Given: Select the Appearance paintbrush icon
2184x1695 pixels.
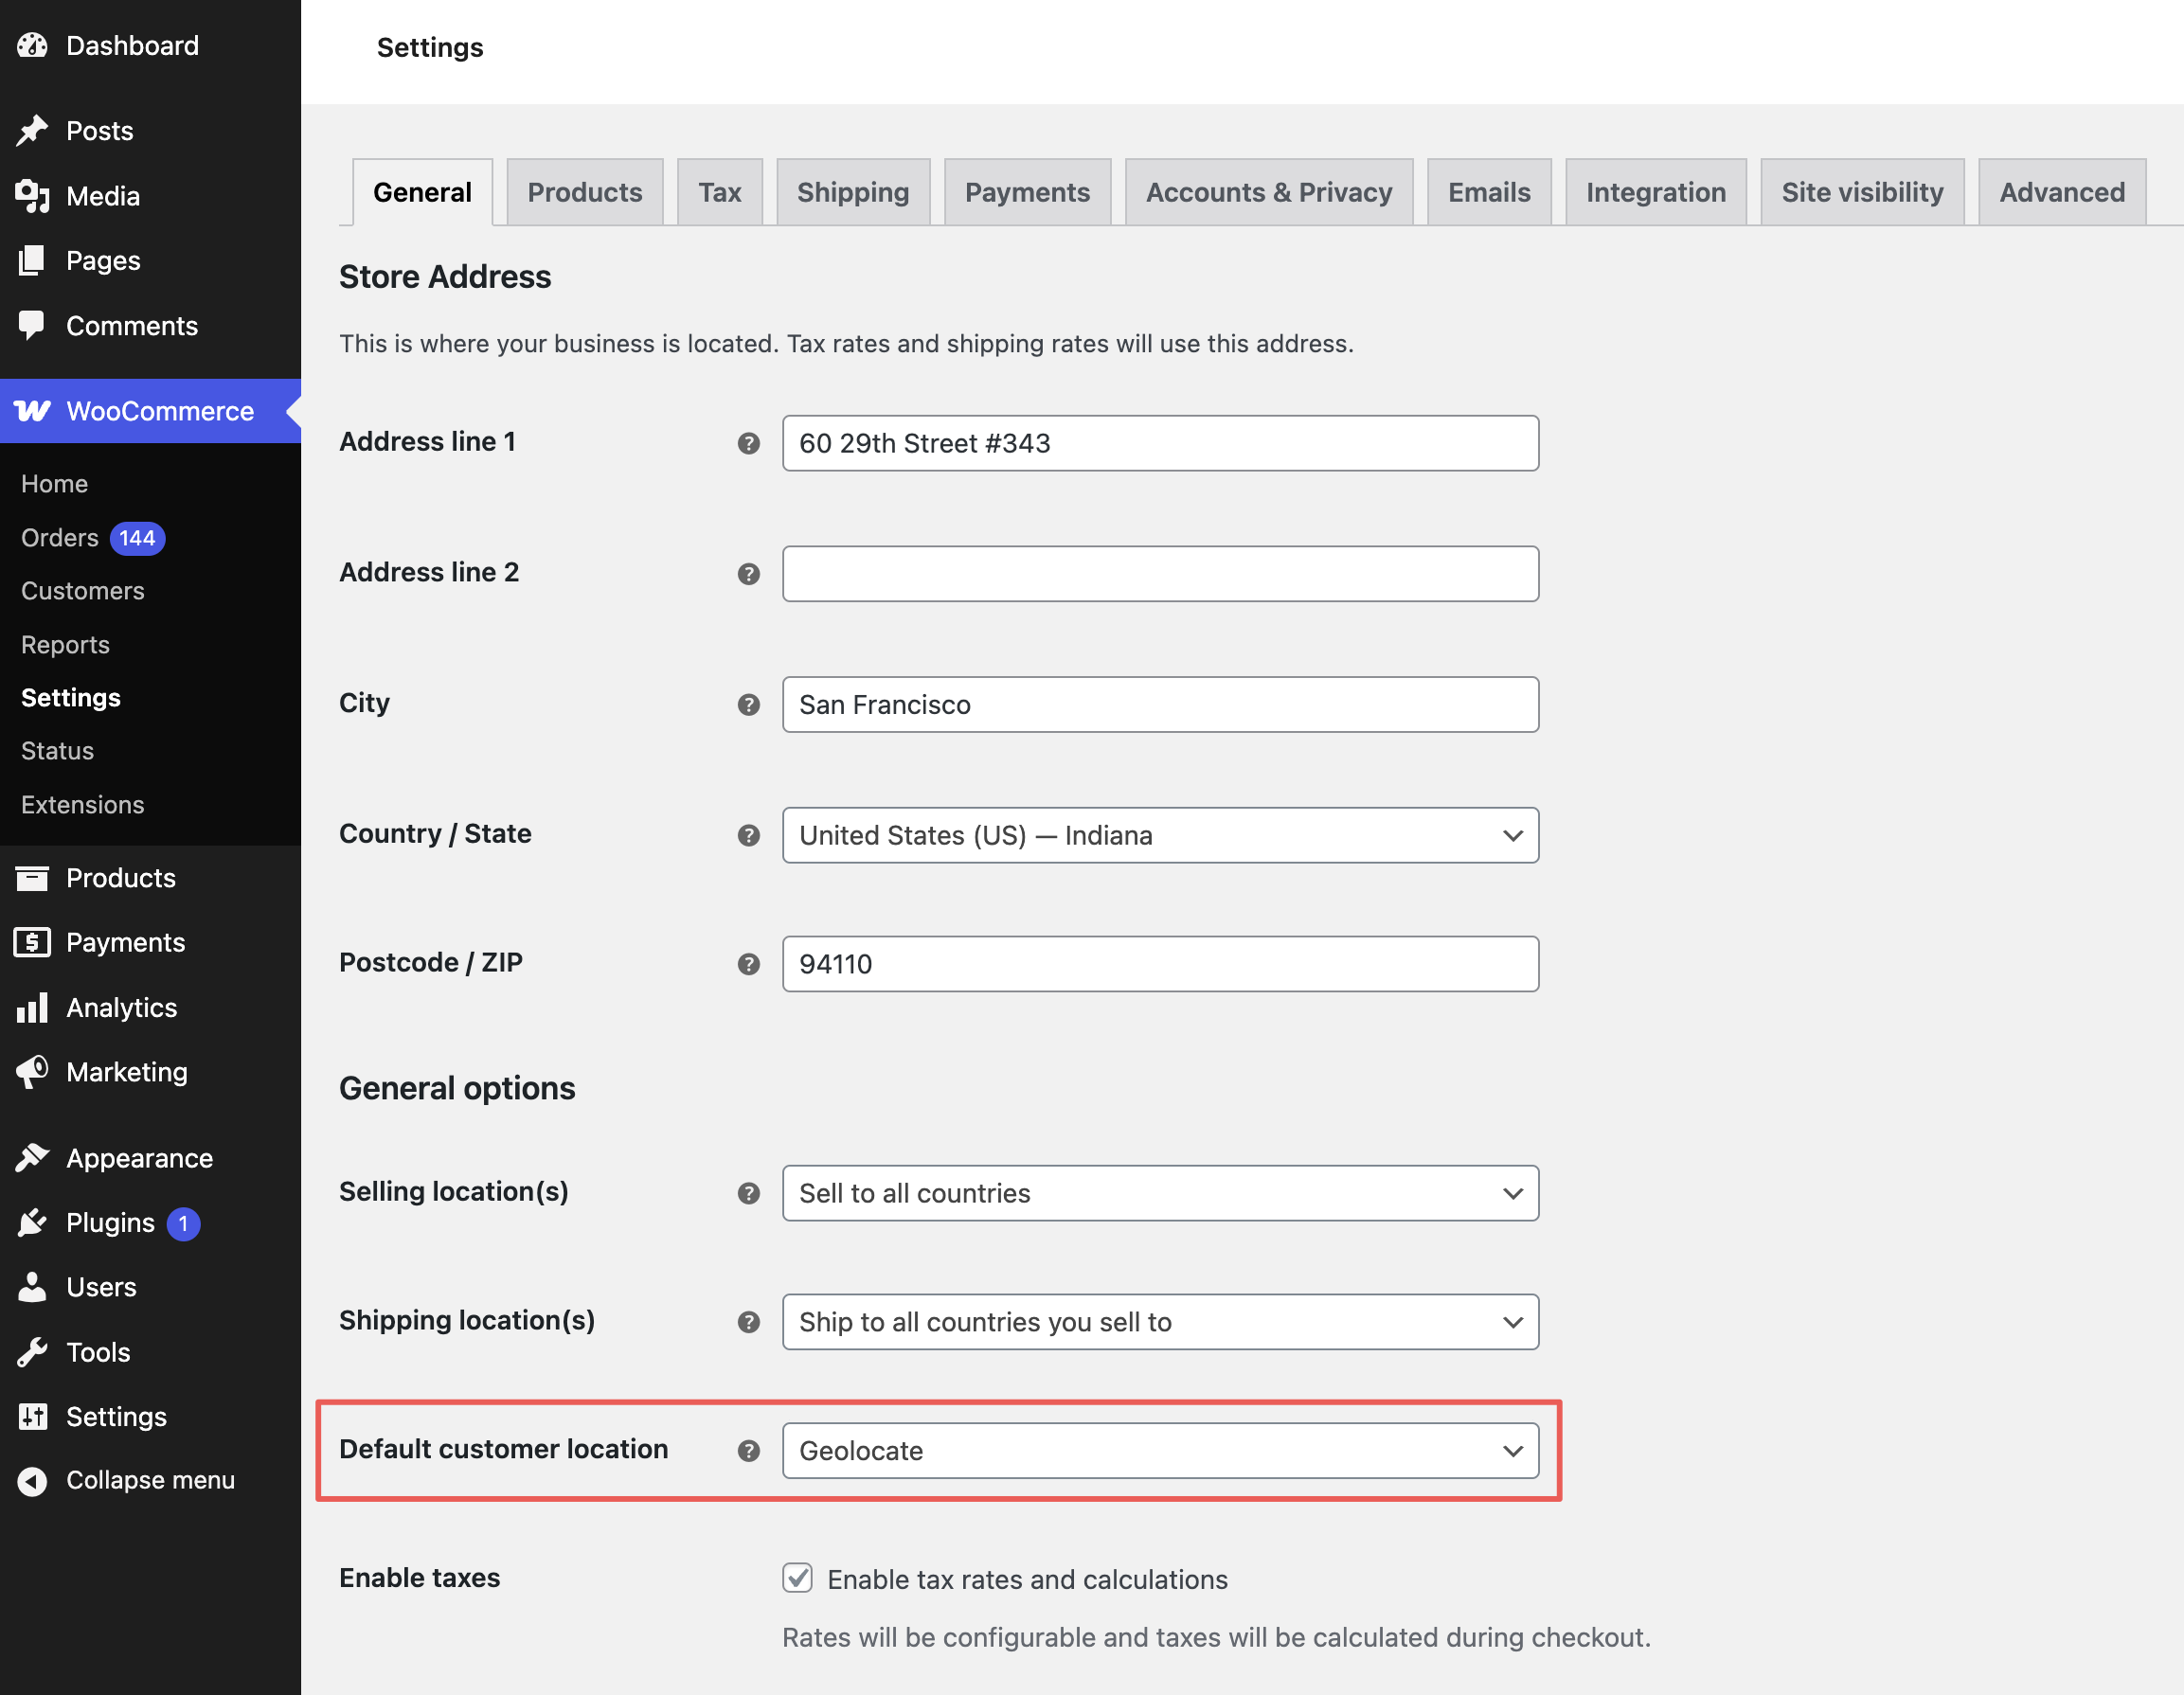Looking at the screenshot, I should (33, 1157).
